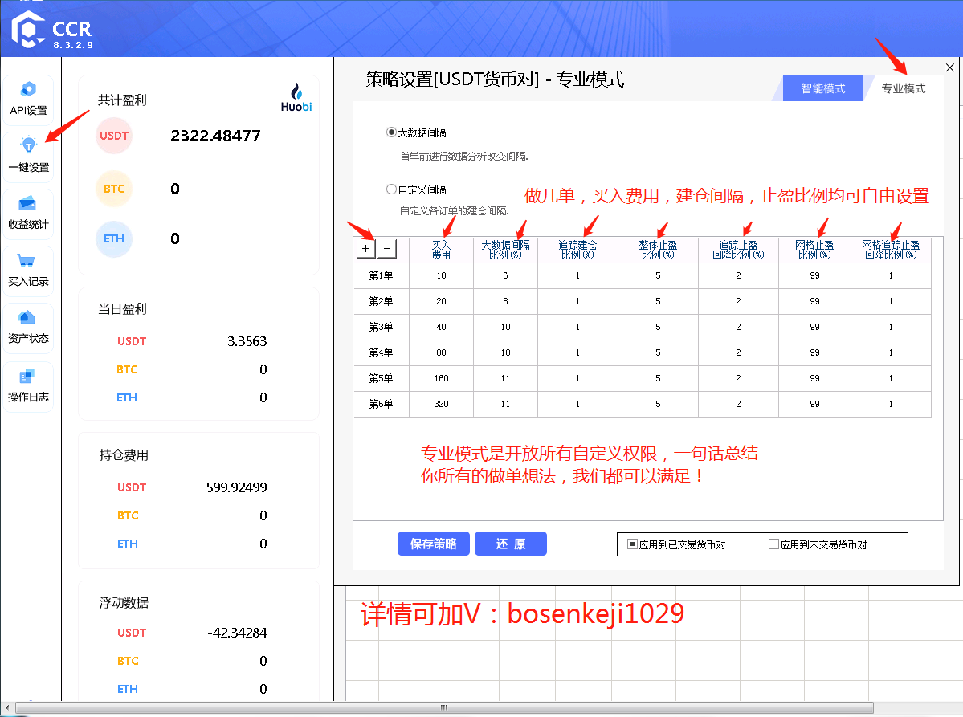The image size is (963, 717).
Task: Edit 买入费用 cell of 第3单 (40)
Action: (441, 328)
